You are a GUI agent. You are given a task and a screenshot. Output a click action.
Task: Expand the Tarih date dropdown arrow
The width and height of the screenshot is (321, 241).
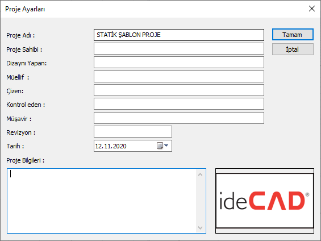click(x=166, y=146)
